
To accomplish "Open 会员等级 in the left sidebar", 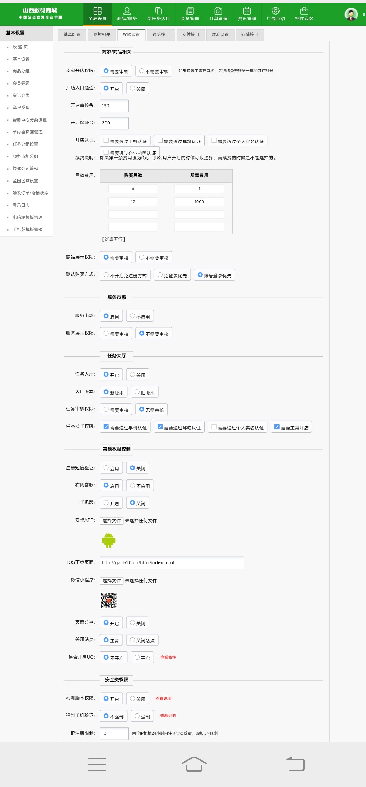I will pyautogui.click(x=21, y=83).
